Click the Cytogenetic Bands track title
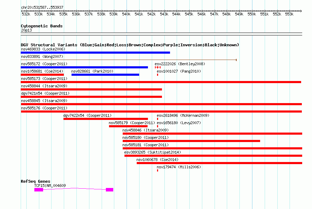This screenshot has width=312, height=209. [x=42, y=26]
